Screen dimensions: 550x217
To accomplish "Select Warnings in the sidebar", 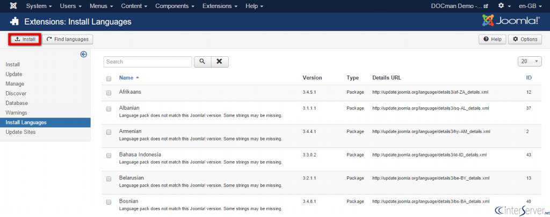I will (17, 113).
